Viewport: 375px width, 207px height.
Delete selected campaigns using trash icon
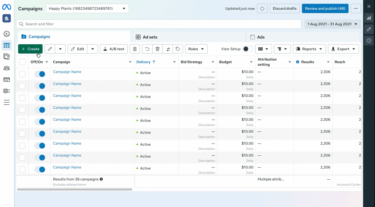(x=158, y=49)
